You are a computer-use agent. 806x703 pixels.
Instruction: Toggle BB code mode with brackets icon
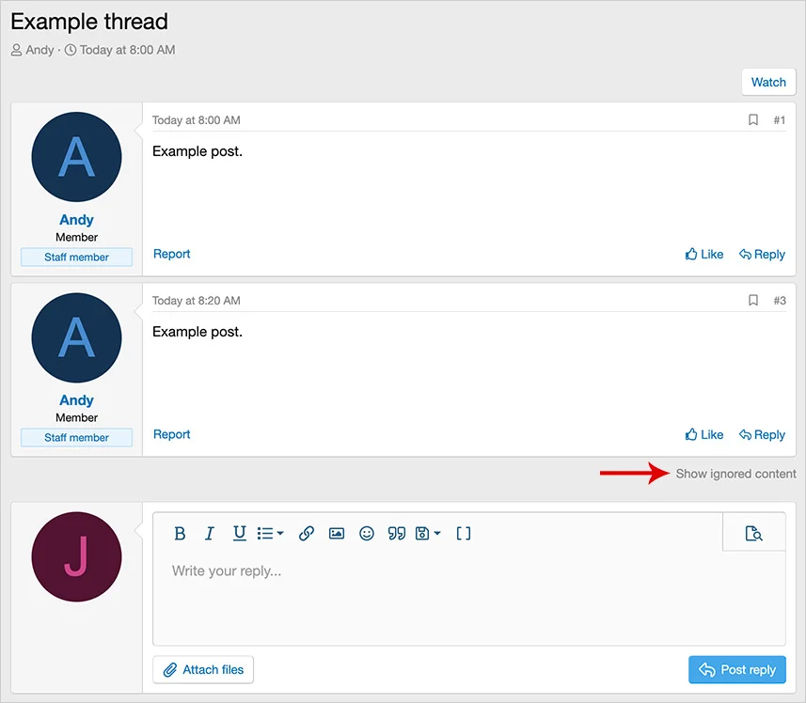point(464,533)
